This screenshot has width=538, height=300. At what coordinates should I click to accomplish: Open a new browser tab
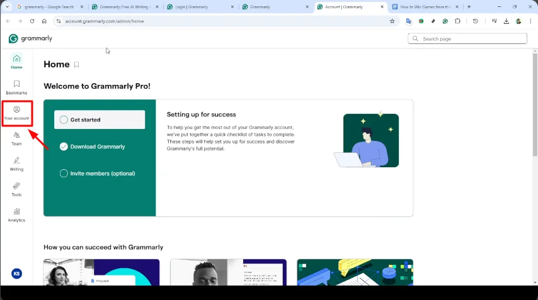469,7
